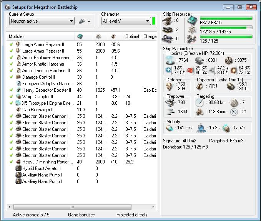Click the max locked targets icon showing 7
The image size is (261, 221).
click(x=234, y=102)
